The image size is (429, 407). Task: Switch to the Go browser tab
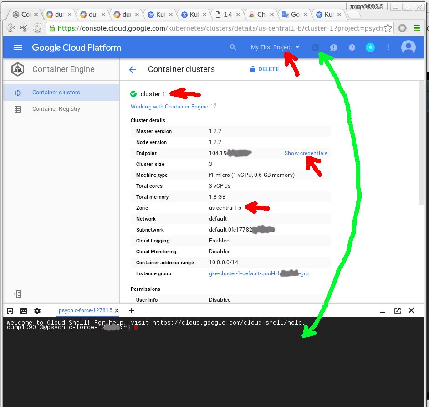click(295, 15)
